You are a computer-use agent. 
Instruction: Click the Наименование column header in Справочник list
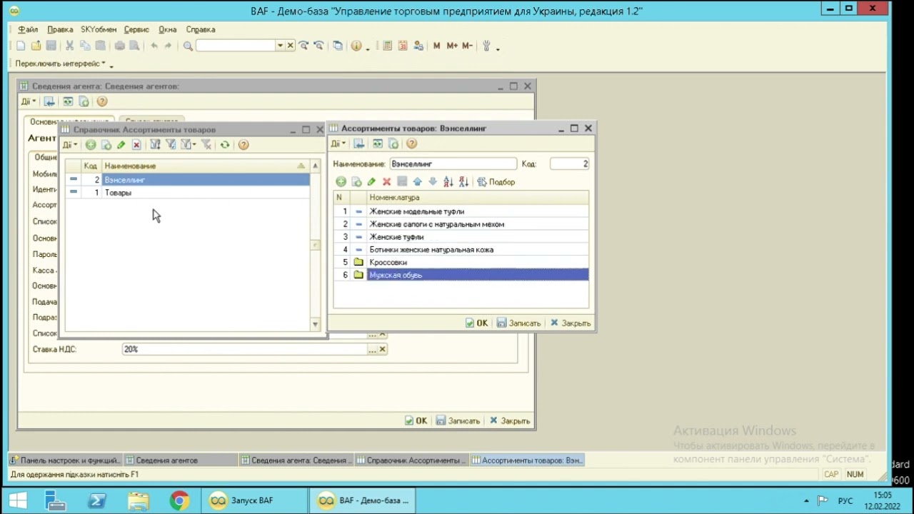pos(205,166)
